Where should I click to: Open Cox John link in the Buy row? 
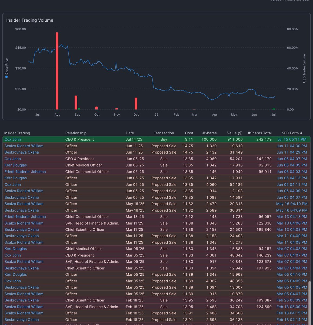point(13,139)
